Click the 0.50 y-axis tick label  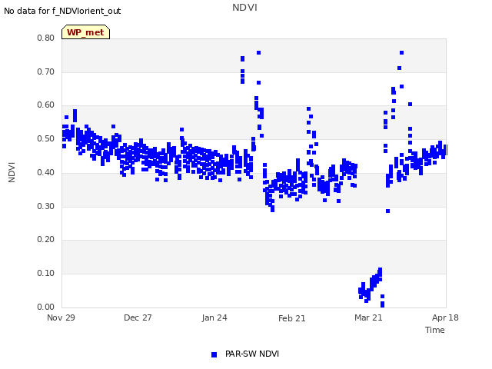click(46, 138)
